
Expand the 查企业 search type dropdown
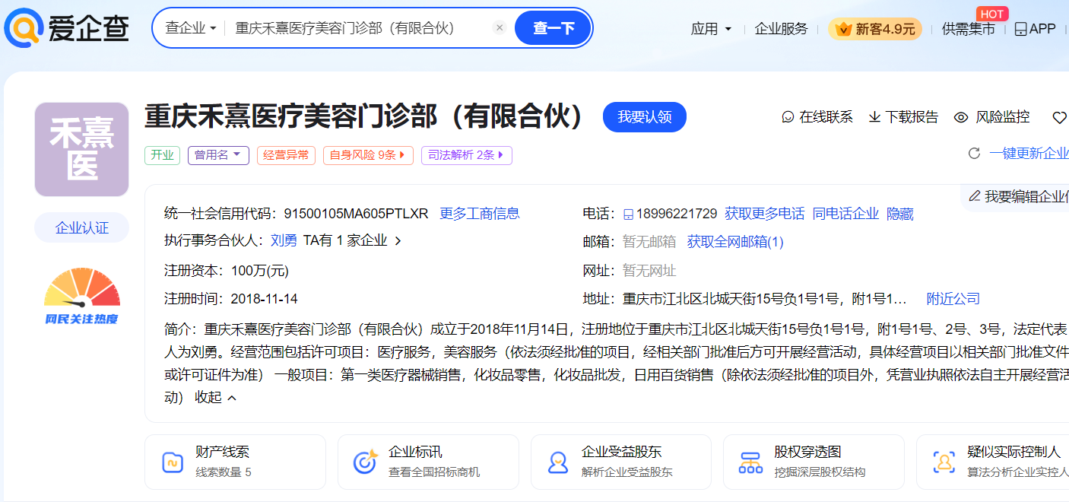click(x=191, y=28)
